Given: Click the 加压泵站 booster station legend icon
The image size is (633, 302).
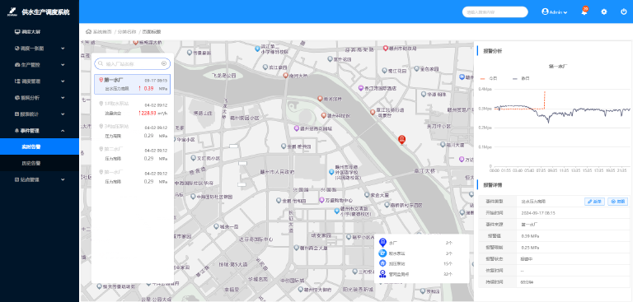Looking at the screenshot, I should point(382,263).
